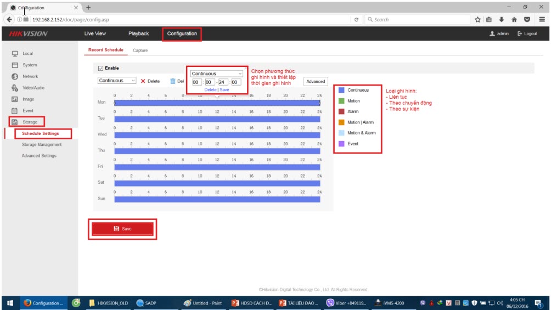Open the admin user menu

coord(499,34)
